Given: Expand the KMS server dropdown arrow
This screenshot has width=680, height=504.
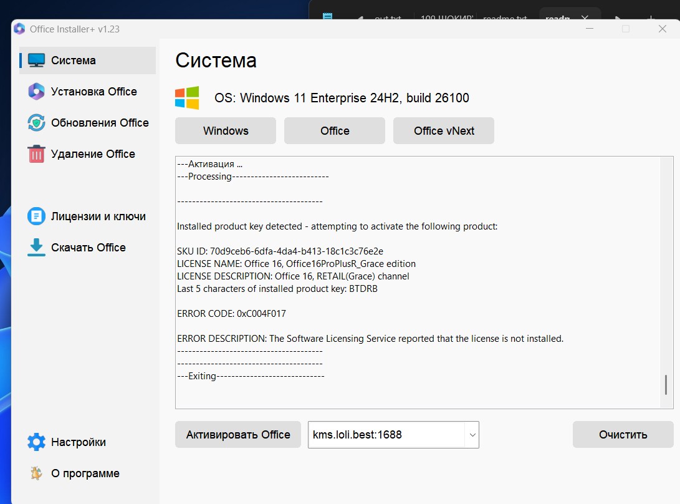Looking at the screenshot, I should (x=472, y=435).
